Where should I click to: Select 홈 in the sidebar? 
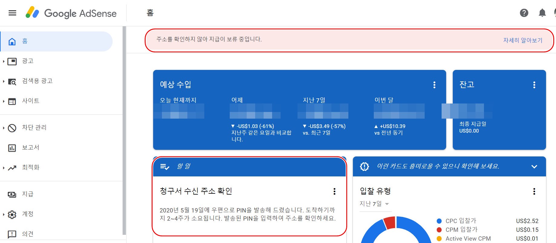57,41
